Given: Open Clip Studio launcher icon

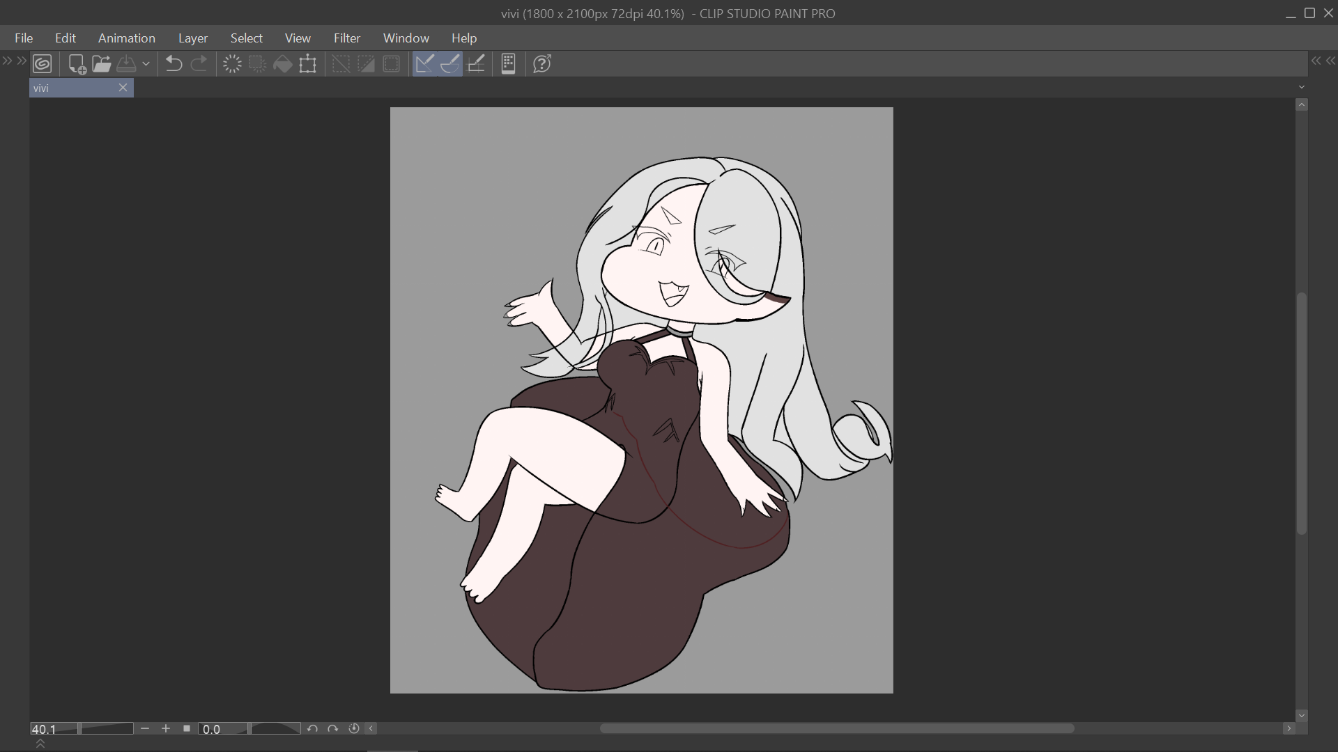Looking at the screenshot, I should [x=43, y=64].
